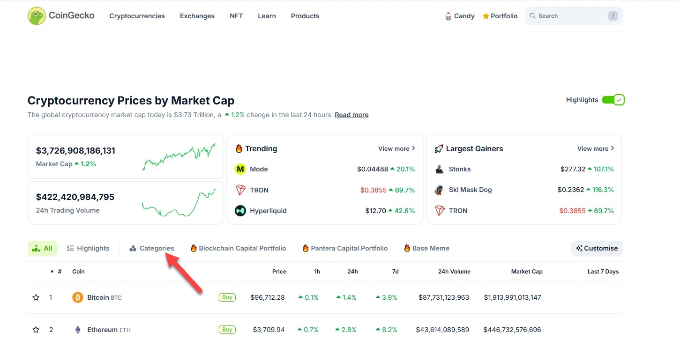
Task: Star Bitcoin as a favorite
Action: click(36, 297)
